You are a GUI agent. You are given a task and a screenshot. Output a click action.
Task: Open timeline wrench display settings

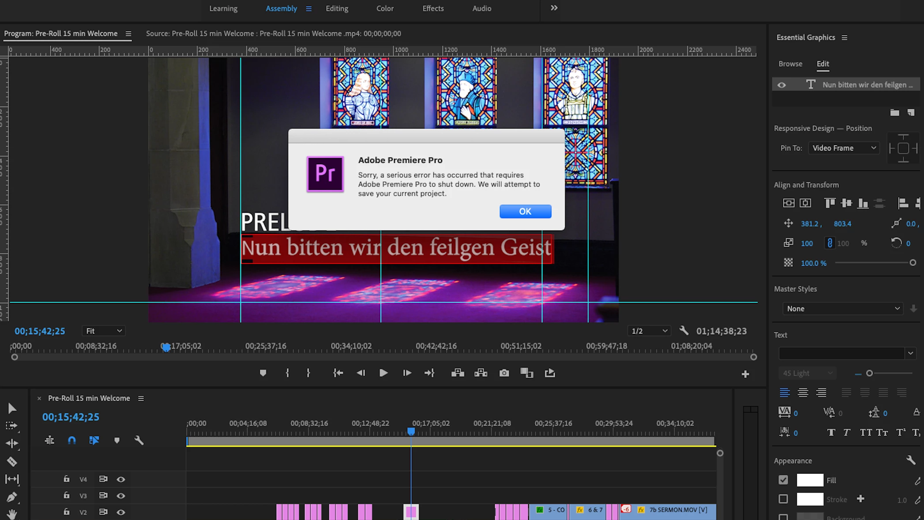pyautogui.click(x=139, y=440)
